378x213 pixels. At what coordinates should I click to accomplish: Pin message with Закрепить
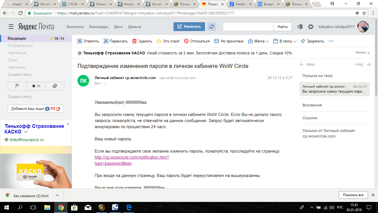click(312, 41)
